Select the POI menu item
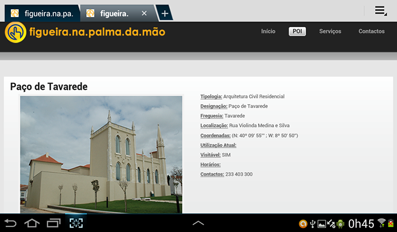This screenshot has width=397, height=232. (x=297, y=32)
